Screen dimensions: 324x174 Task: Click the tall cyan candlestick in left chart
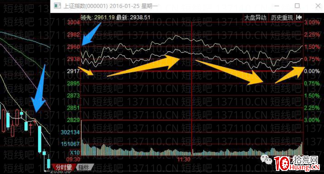40,139
